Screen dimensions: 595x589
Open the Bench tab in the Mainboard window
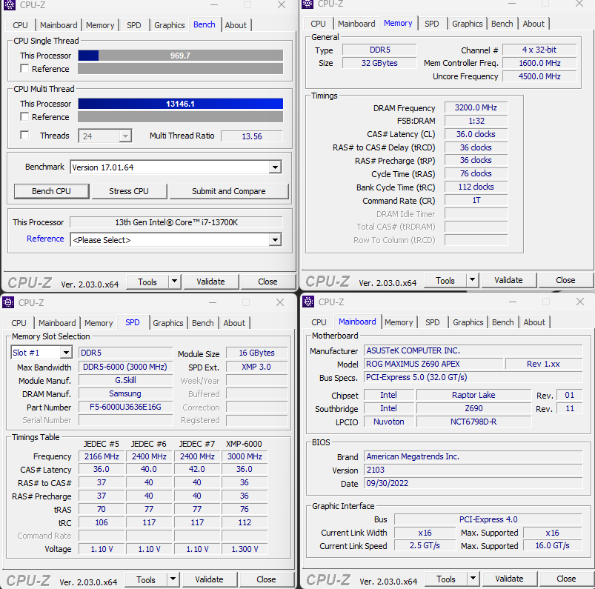click(503, 322)
